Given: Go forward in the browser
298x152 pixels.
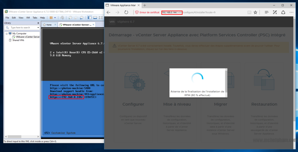Looking at the screenshot, I should tap(118, 12).
